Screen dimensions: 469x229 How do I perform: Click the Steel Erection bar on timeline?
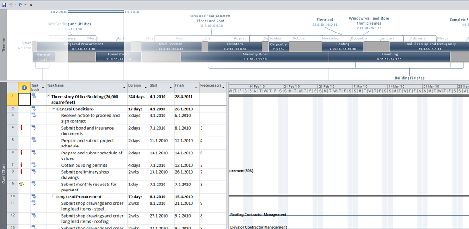tap(171, 46)
